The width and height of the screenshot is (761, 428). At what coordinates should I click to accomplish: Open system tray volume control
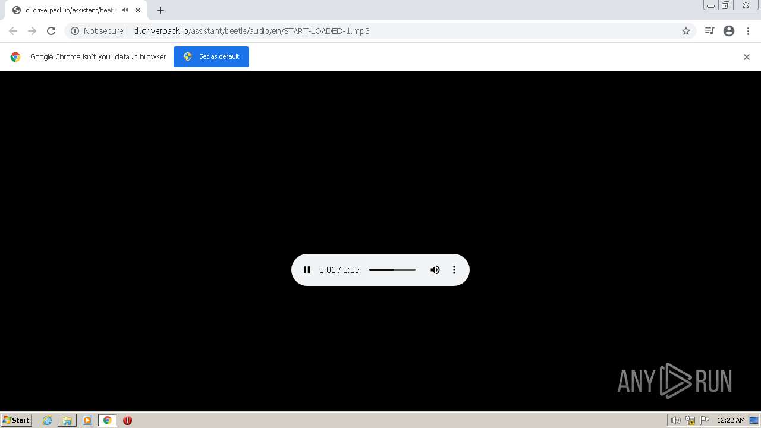[675, 420]
